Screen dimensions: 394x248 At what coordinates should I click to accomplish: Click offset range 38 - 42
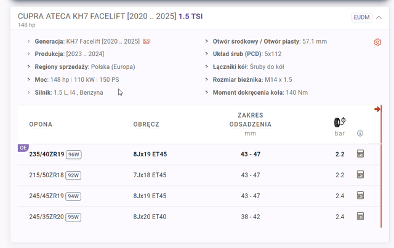coord(251,217)
